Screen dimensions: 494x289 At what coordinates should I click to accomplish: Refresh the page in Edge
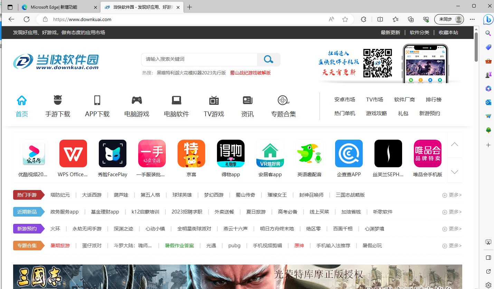coord(27,19)
